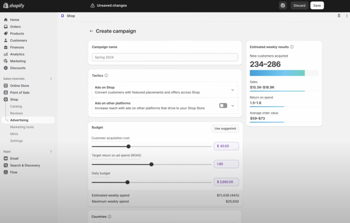Click the Customer acquisition cost slider handle

point(129,147)
